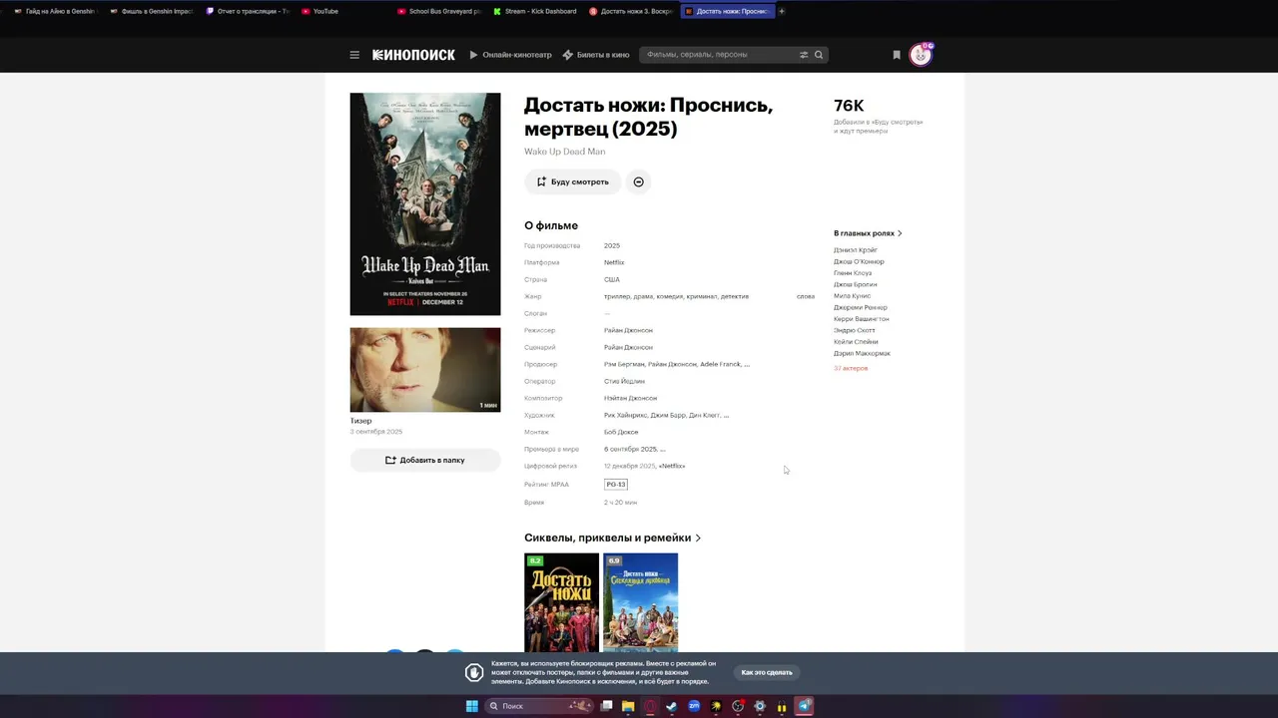This screenshot has height=718, width=1278.
Task: Open actor Джереми Реннер page
Action: tap(861, 307)
